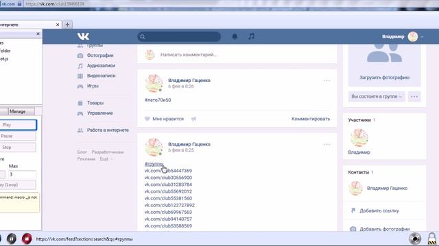
Task: Click the Play macro button
Action: point(18,125)
